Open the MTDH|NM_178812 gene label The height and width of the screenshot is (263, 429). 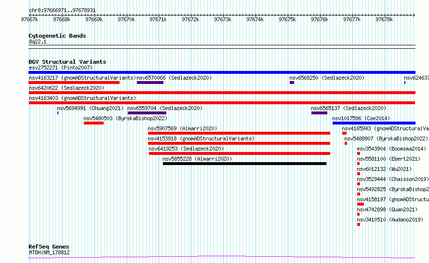coord(49,252)
